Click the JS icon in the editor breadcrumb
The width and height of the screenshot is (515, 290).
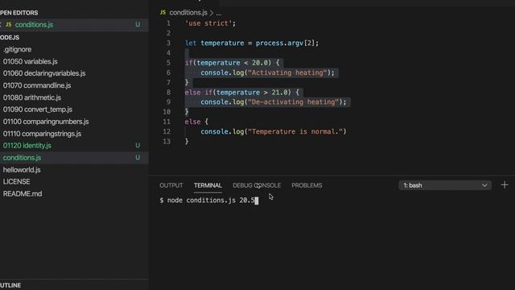click(163, 13)
